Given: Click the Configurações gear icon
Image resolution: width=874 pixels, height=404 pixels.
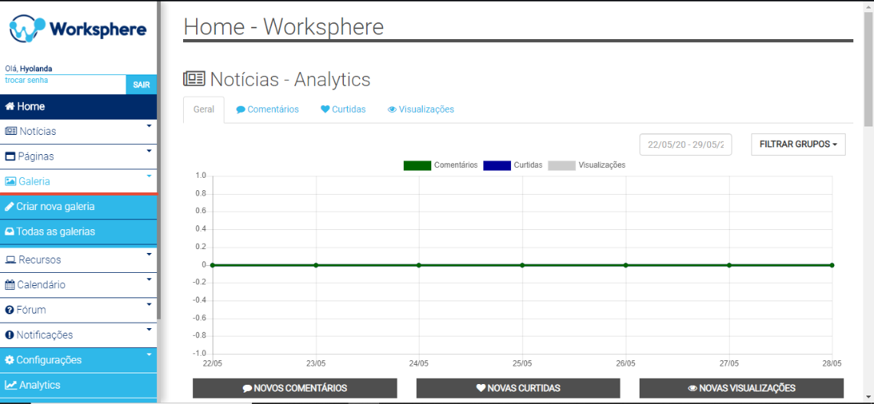Looking at the screenshot, I should click(x=9, y=360).
